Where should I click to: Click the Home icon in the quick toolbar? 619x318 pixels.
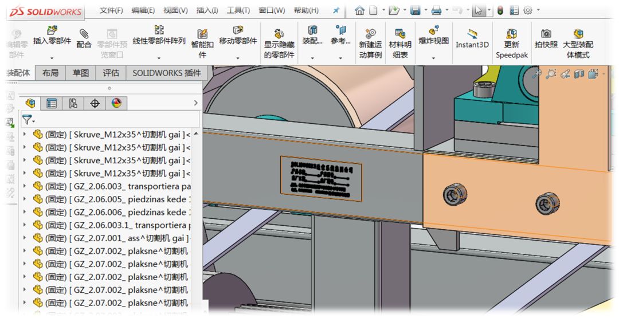point(359,11)
